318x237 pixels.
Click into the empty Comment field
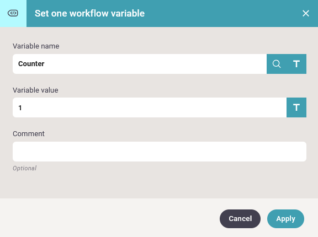(x=160, y=152)
